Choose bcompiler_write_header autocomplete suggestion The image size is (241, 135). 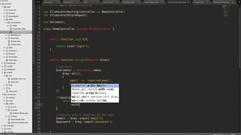pos(95,85)
